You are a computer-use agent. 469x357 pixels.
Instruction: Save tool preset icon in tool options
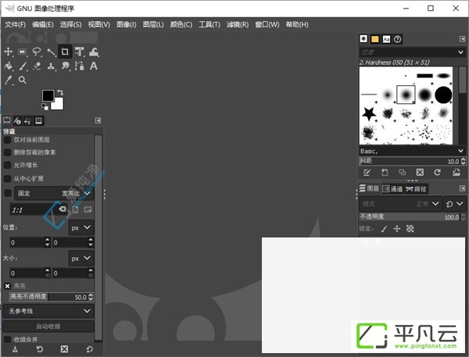tap(16, 349)
